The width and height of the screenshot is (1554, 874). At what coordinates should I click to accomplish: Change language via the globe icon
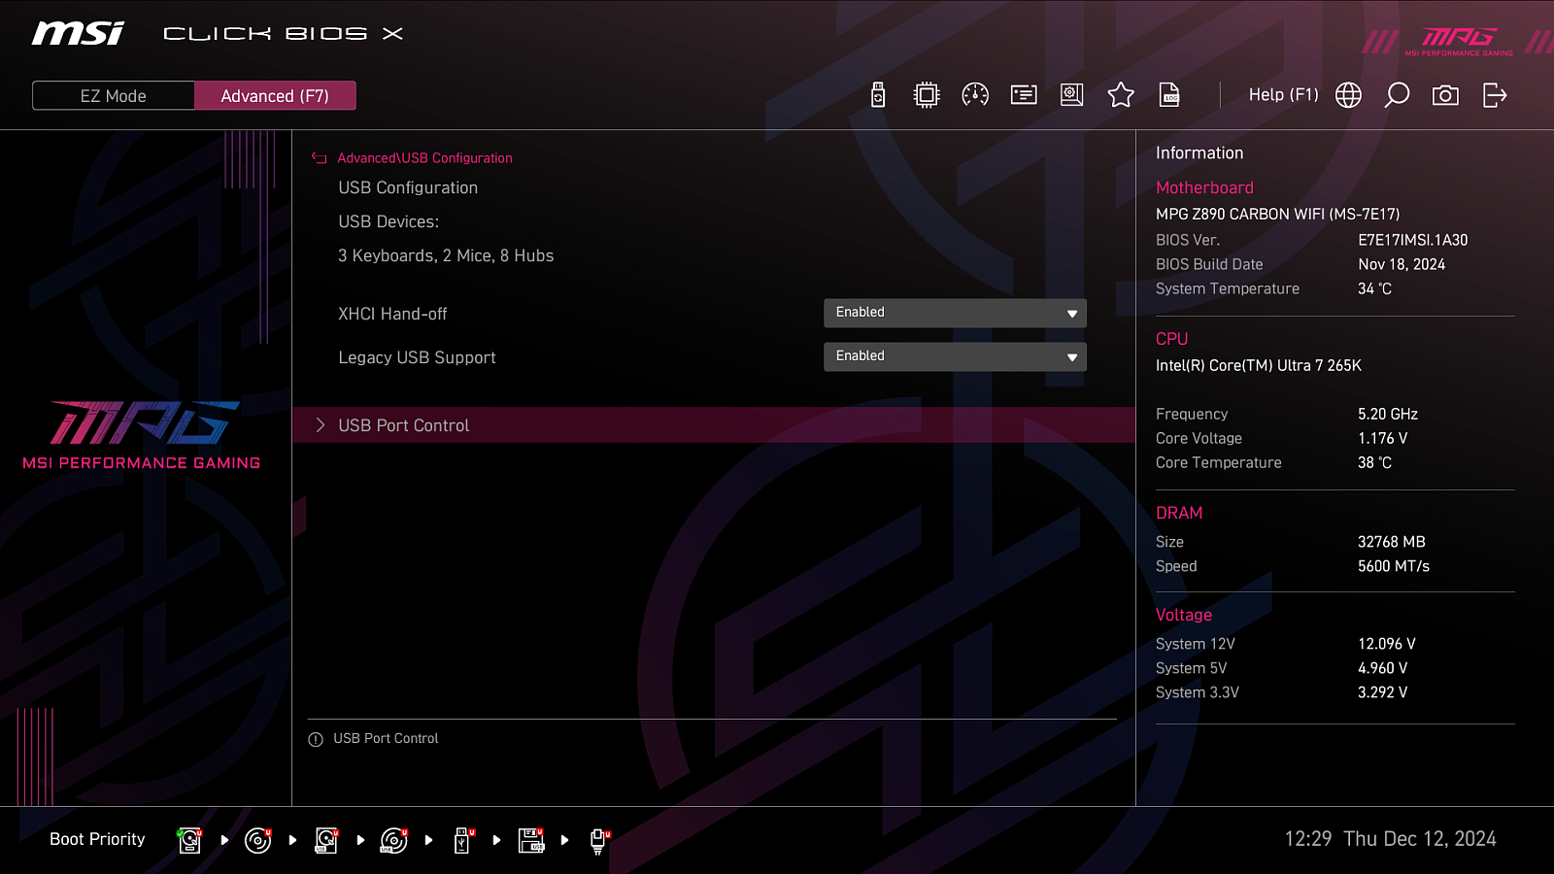tap(1348, 95)
